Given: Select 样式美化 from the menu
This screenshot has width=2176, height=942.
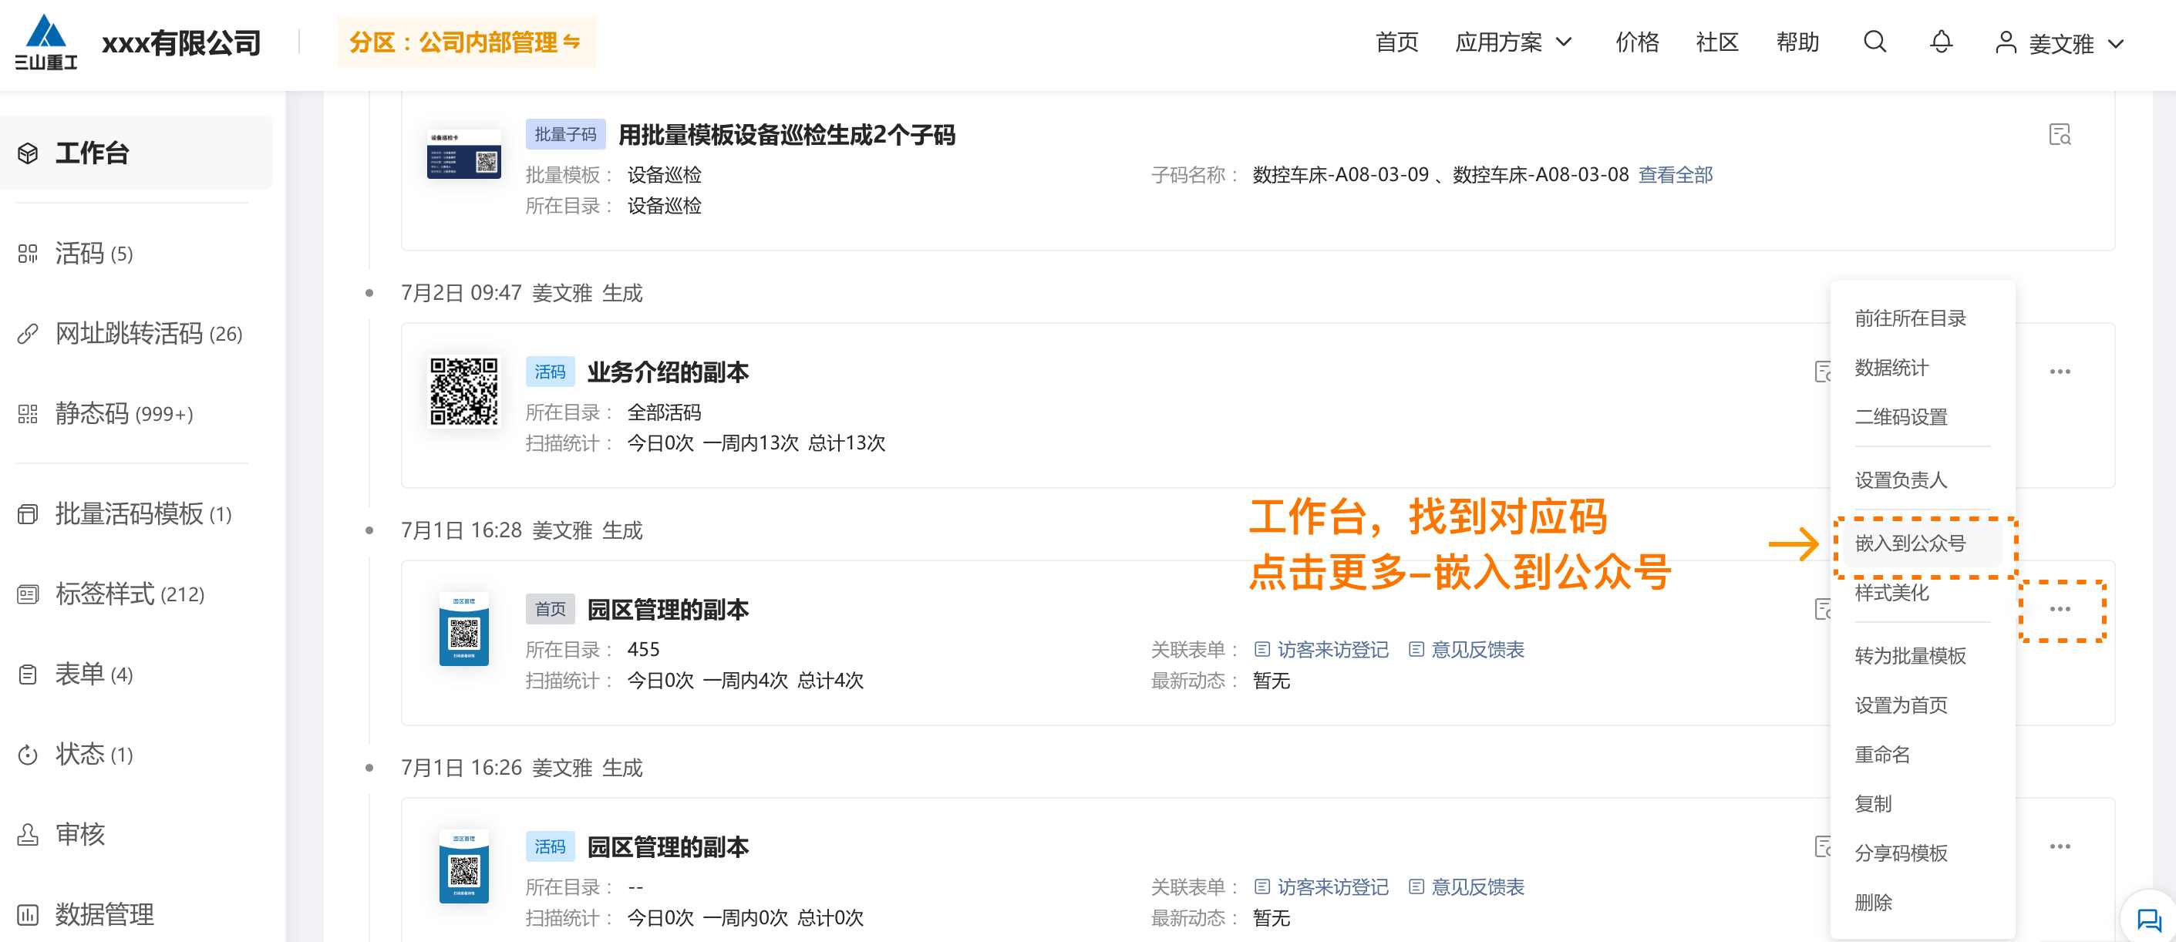Looking at the screenshot, I should pyautogui.click(x=1891, y=592).
